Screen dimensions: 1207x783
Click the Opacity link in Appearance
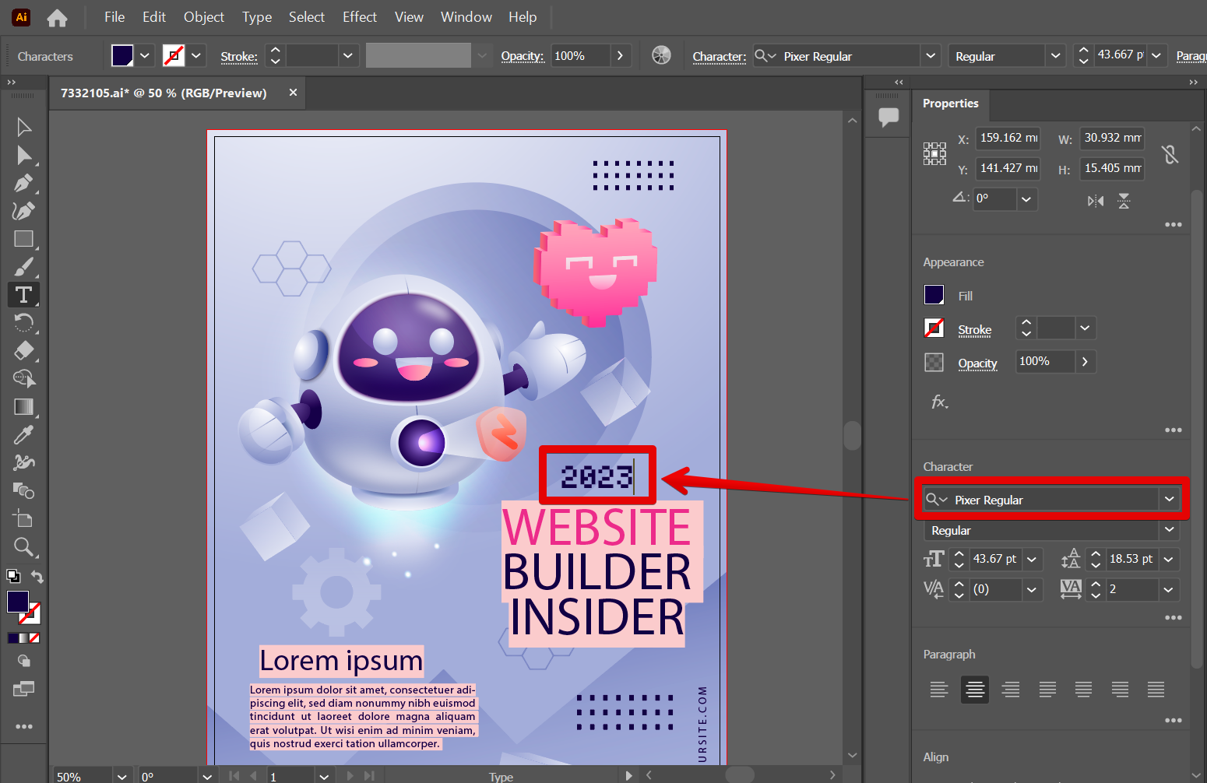[977, 363]
